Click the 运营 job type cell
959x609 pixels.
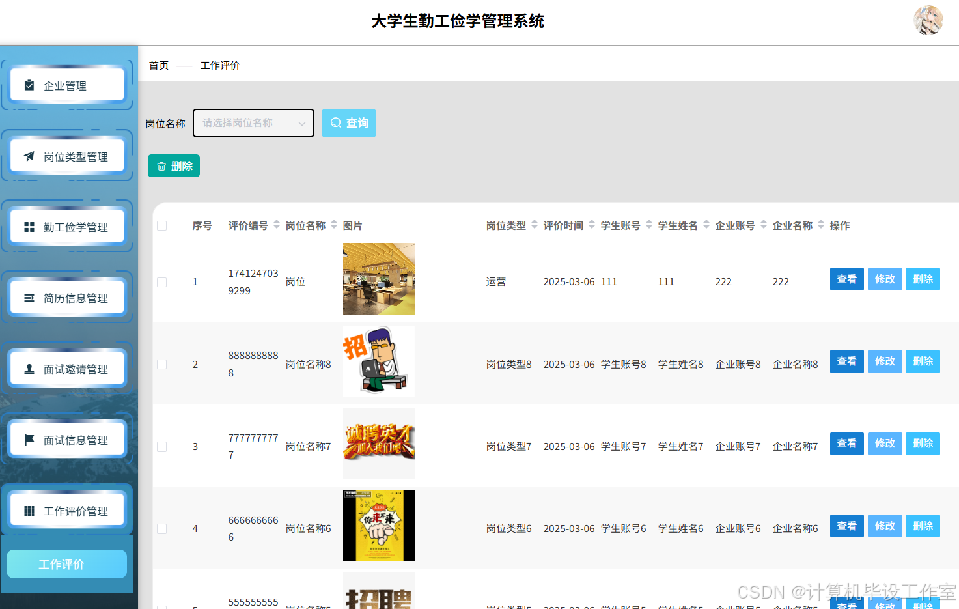coord(496,281)
